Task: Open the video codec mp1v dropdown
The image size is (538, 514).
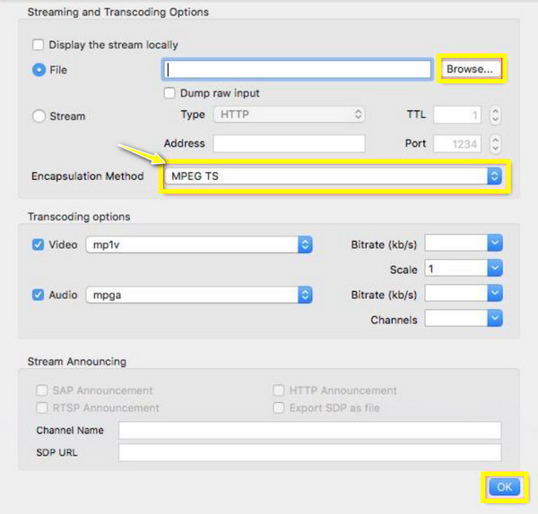Action: coord(199,244)
